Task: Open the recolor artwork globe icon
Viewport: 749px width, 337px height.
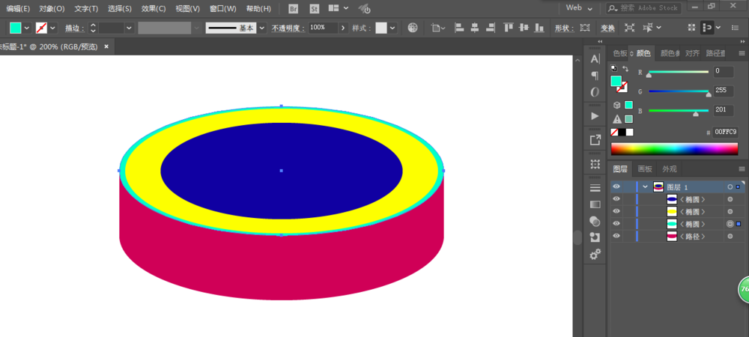Action: click(x=413, y=28)
